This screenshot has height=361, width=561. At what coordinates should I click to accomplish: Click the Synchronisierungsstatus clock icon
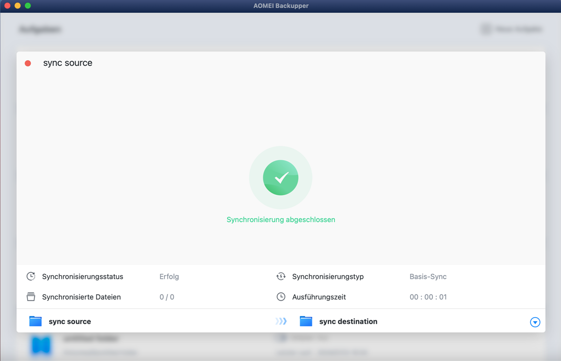[x=31, y=276]
